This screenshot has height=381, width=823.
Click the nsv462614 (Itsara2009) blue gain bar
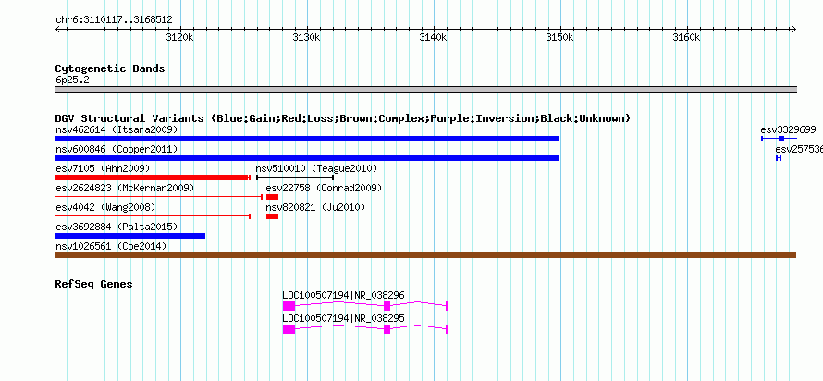[x=307, y=139]
